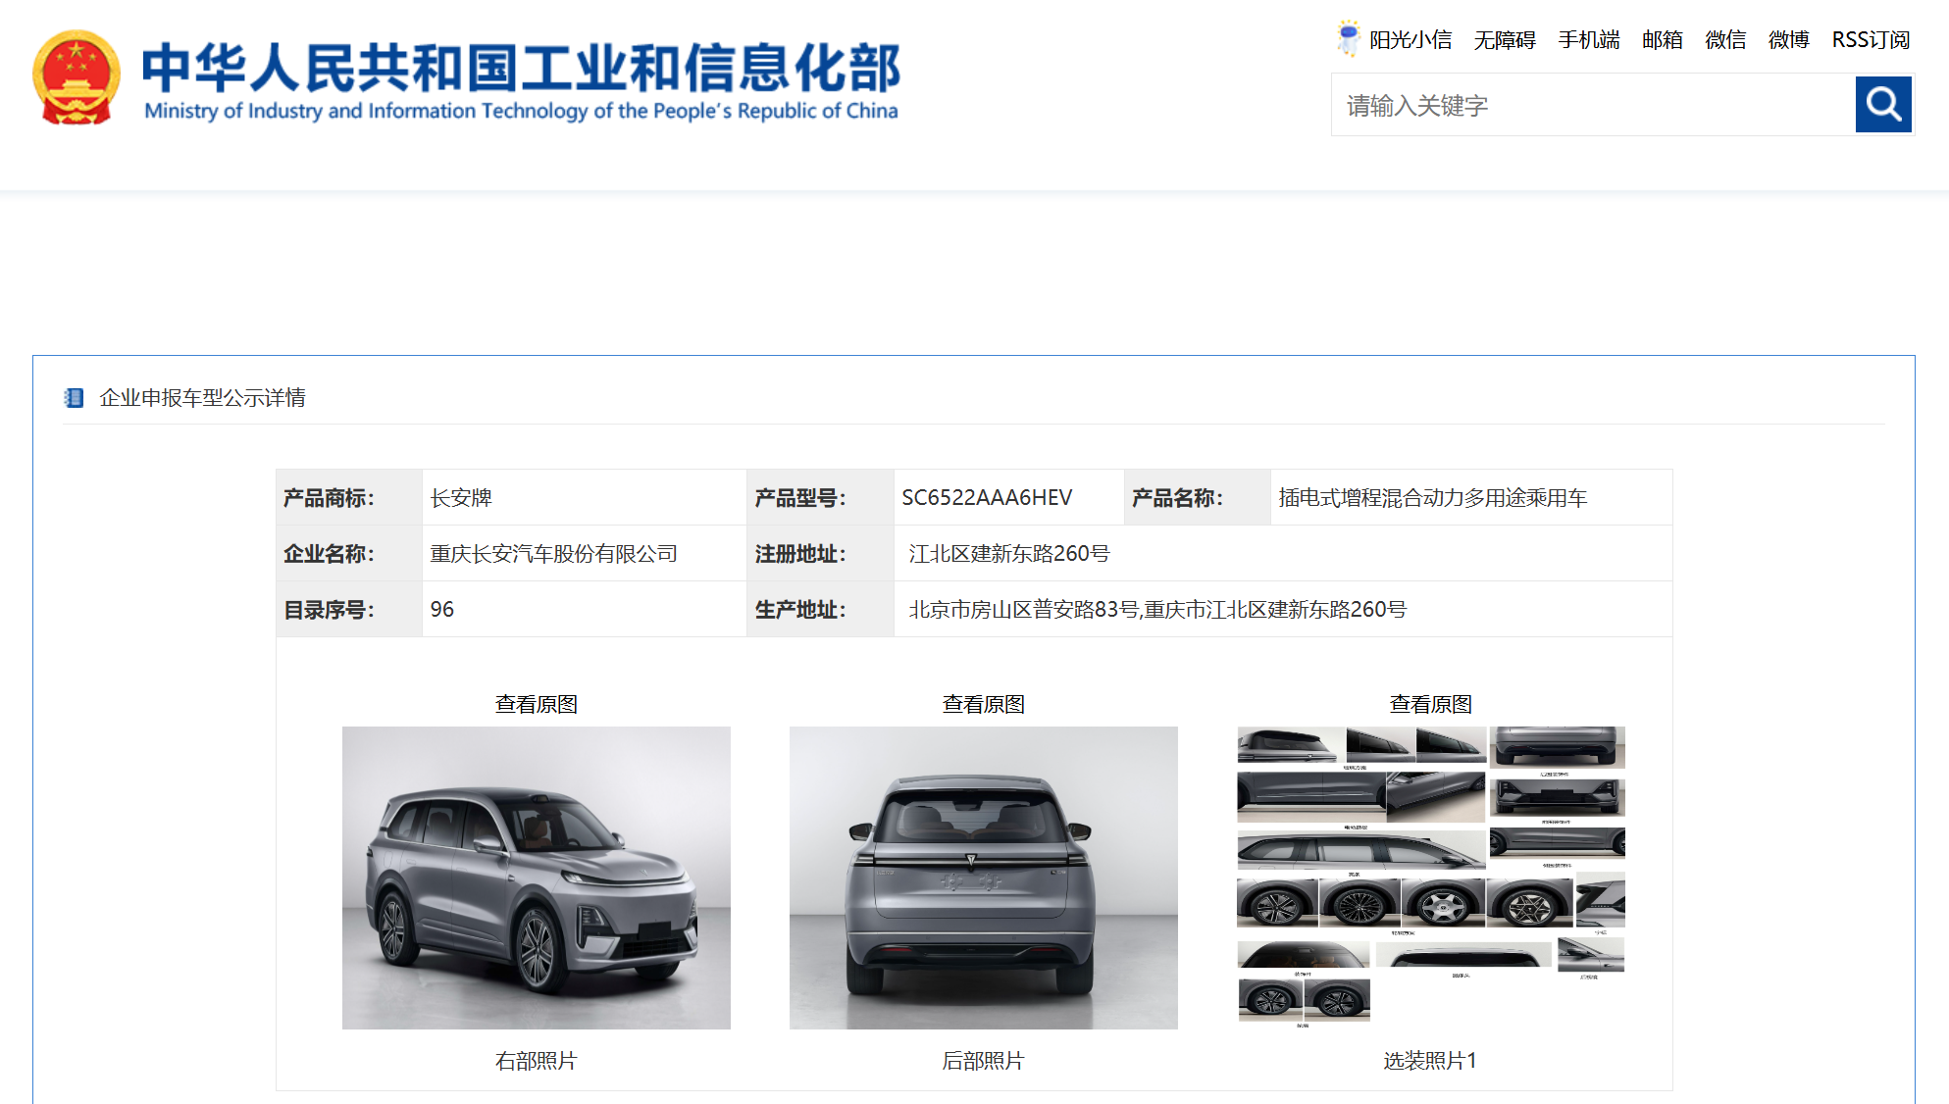Click the 选装照片1 caption

1430,1061
